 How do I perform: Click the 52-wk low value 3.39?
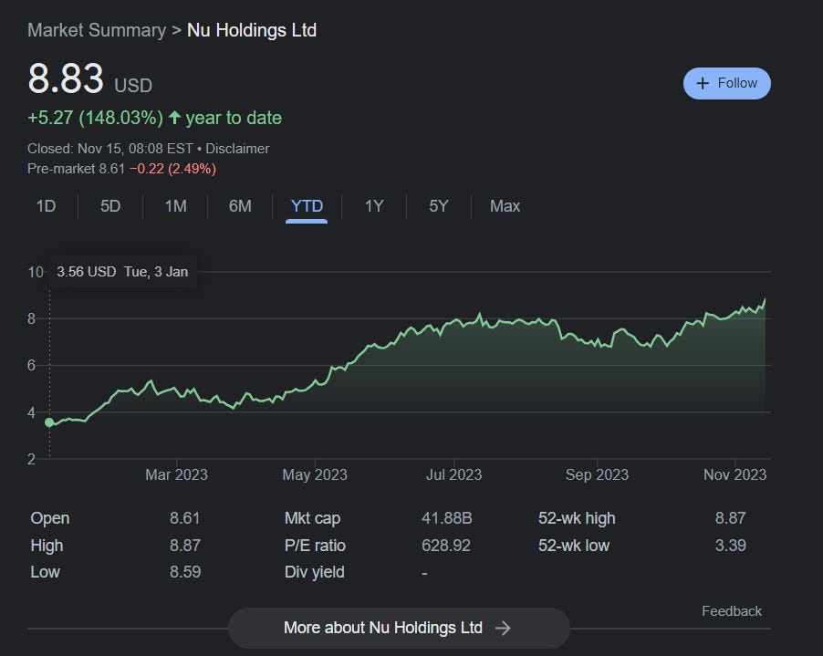(730, 546)
